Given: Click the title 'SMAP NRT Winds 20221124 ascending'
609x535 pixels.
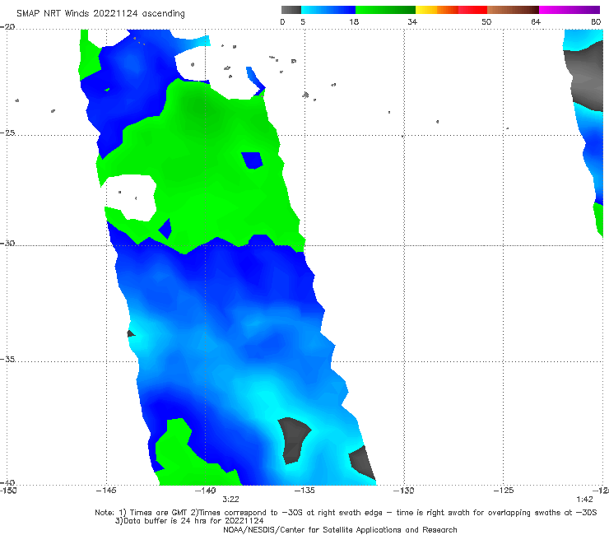Looking at the screenshot, I should click(100, 13).
